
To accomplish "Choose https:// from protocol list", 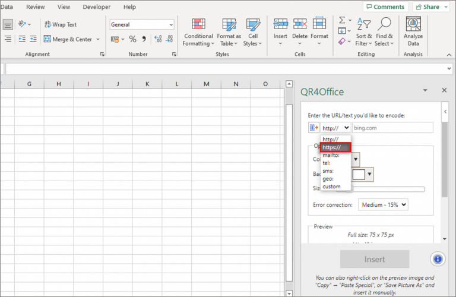I will tap(335, 147).
